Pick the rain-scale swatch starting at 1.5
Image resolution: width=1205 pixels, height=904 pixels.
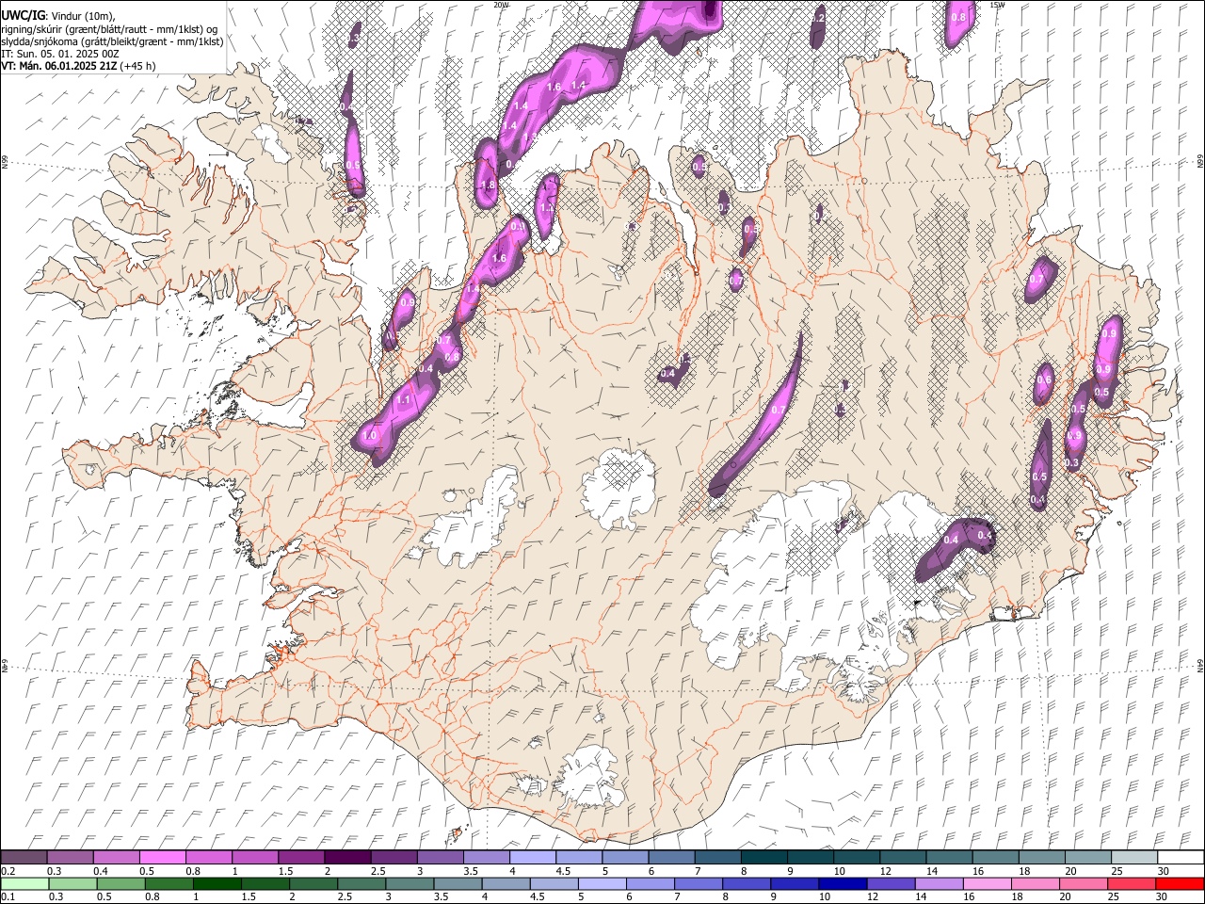click(x=265, y=883)
